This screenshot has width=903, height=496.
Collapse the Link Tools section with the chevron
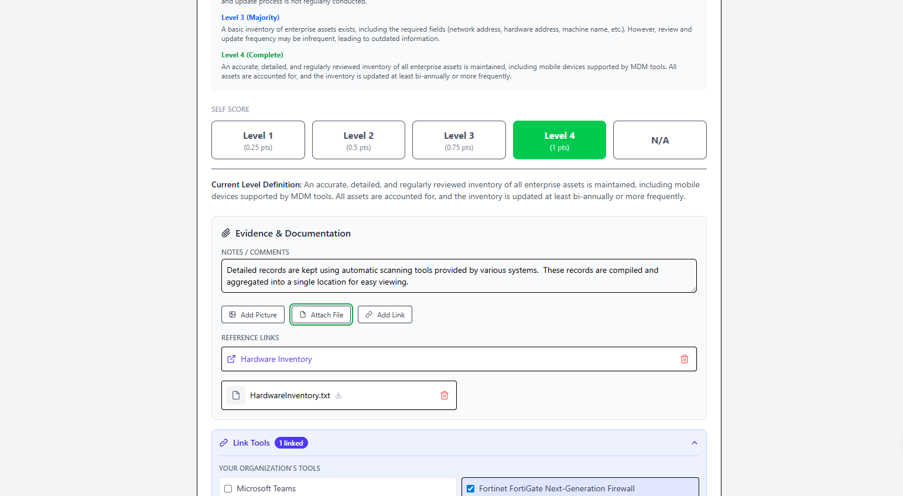tap(694, 443)
